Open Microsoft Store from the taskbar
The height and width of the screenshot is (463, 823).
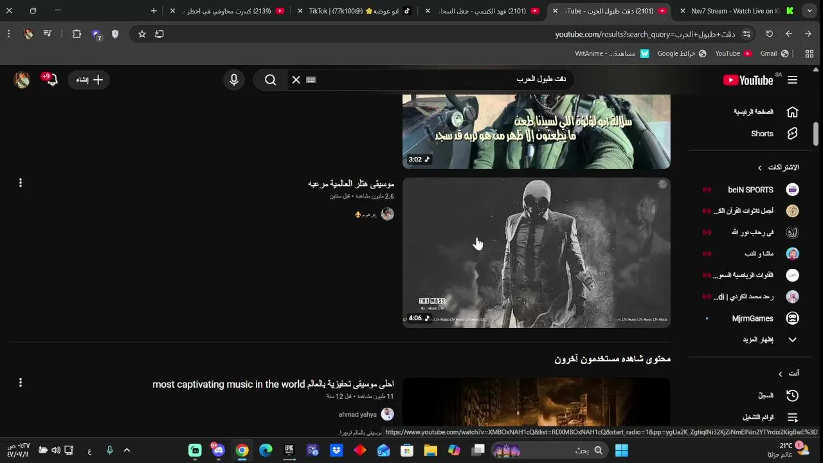407,450
